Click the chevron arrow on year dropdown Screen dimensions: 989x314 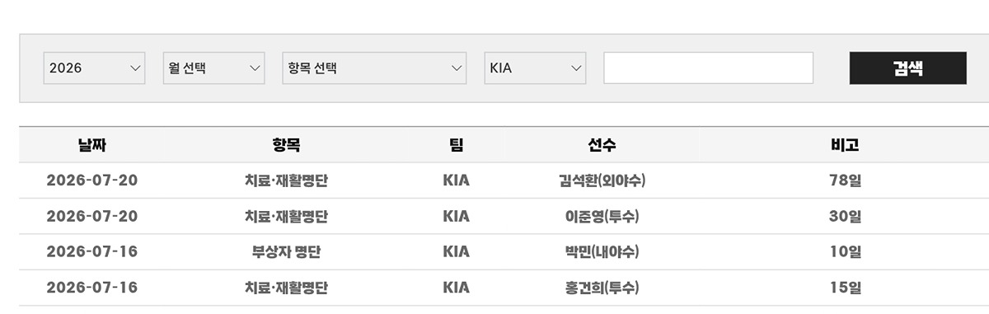point(136,68)
